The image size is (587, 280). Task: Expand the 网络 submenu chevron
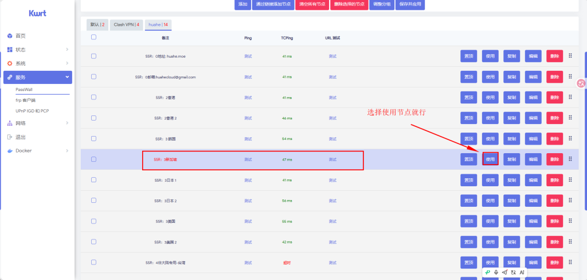coord(67,123)
